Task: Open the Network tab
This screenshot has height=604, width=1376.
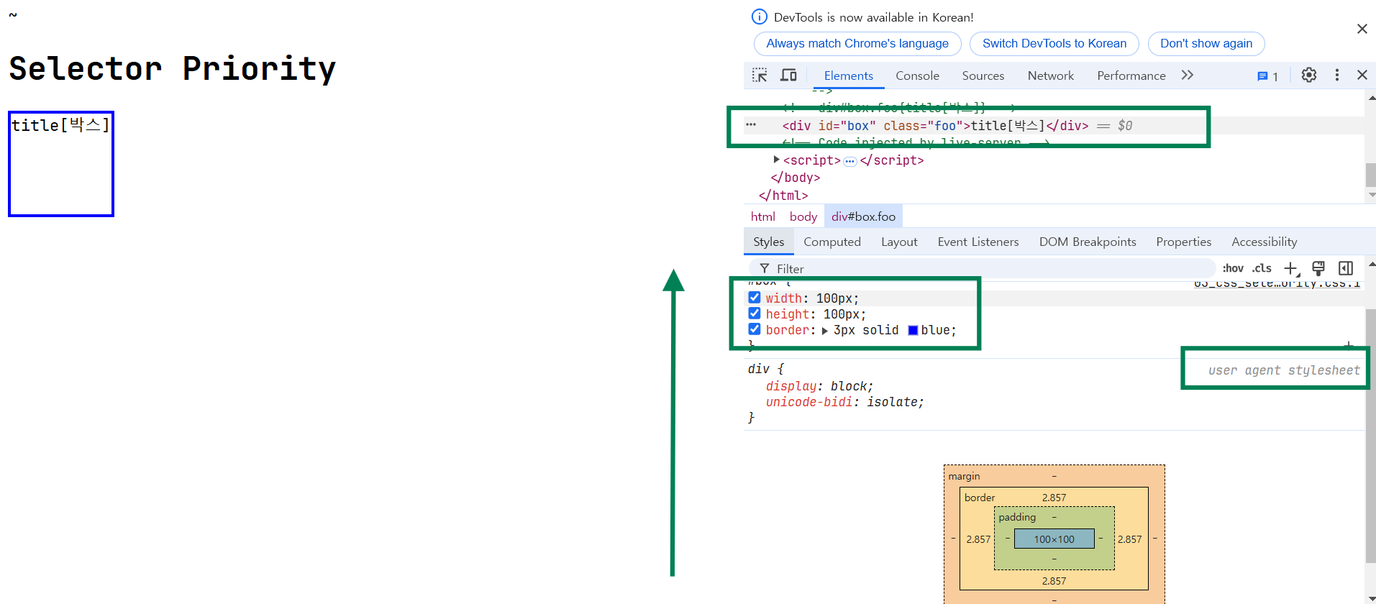Action: click(1050, 75)
